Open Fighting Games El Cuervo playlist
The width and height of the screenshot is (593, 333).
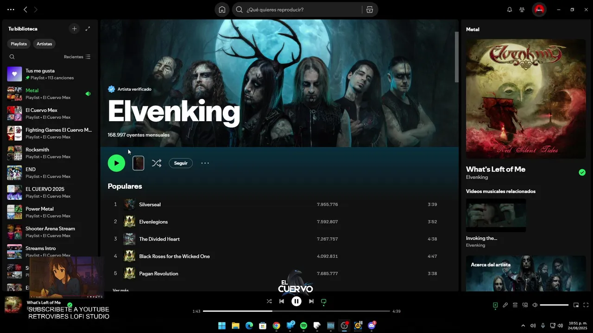[x=50, y=133]
